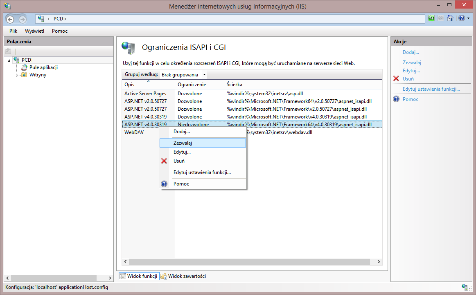
Task: Click Pomoc link in Akcje pane
Action: [411, 99]
